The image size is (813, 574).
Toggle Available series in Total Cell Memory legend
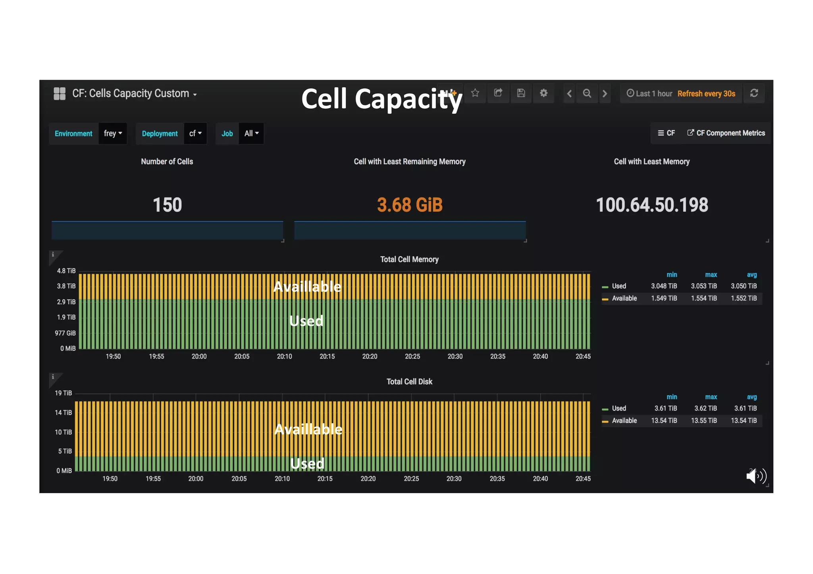[624, 298]
